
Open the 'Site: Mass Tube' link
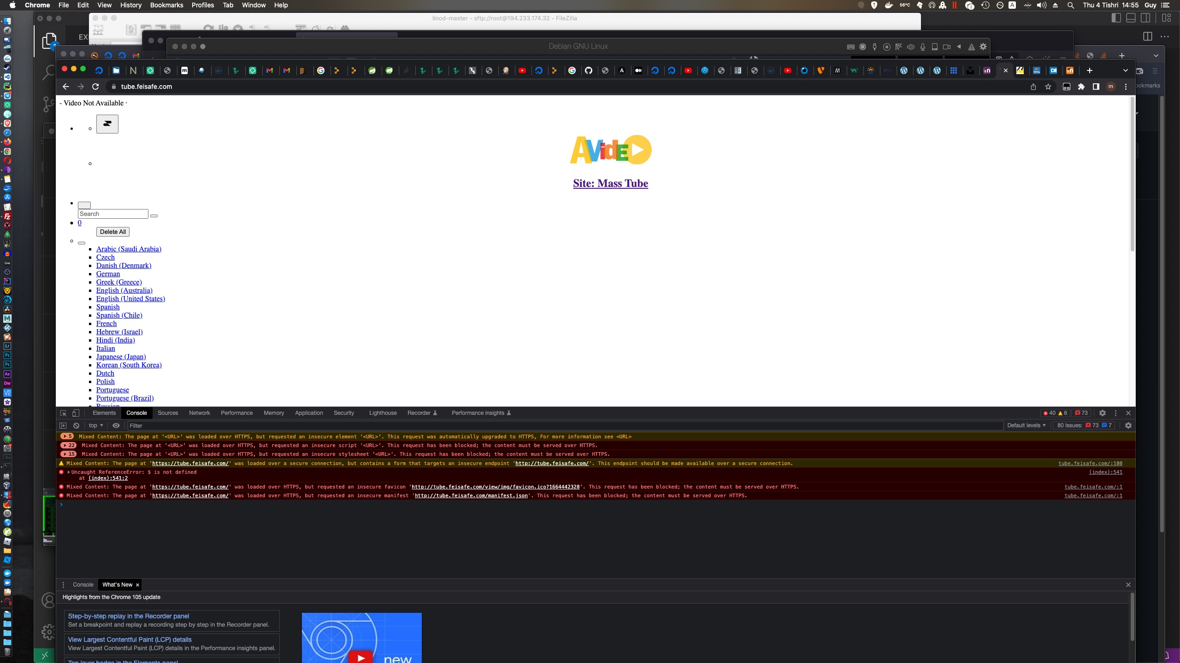610,183
